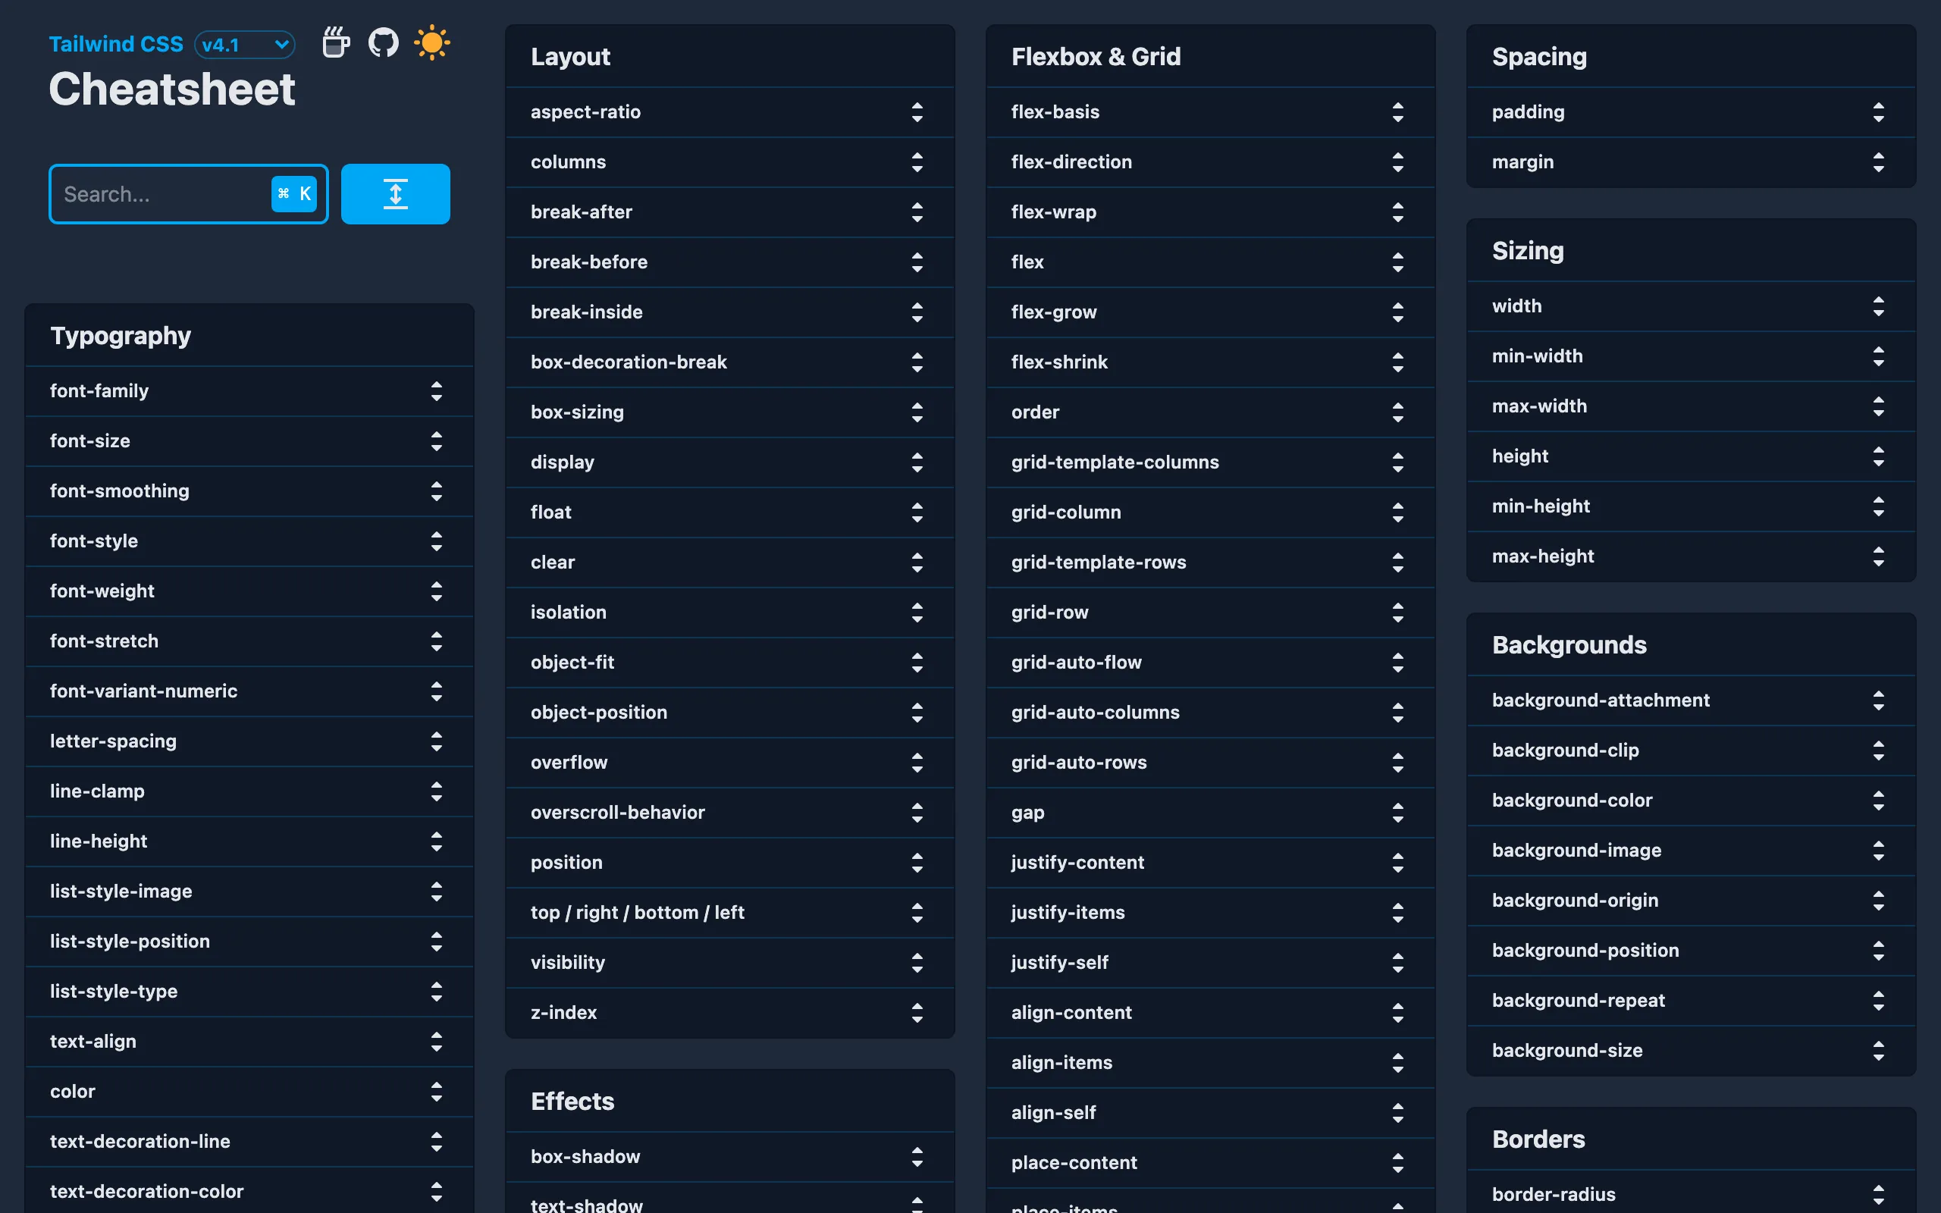Viewport: 1941px width, 1213px height.
Task: Open the list-style-type utility row
Action: point(249,992)
